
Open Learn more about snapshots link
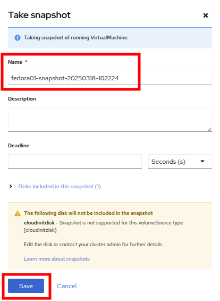[x=56, y=259]
